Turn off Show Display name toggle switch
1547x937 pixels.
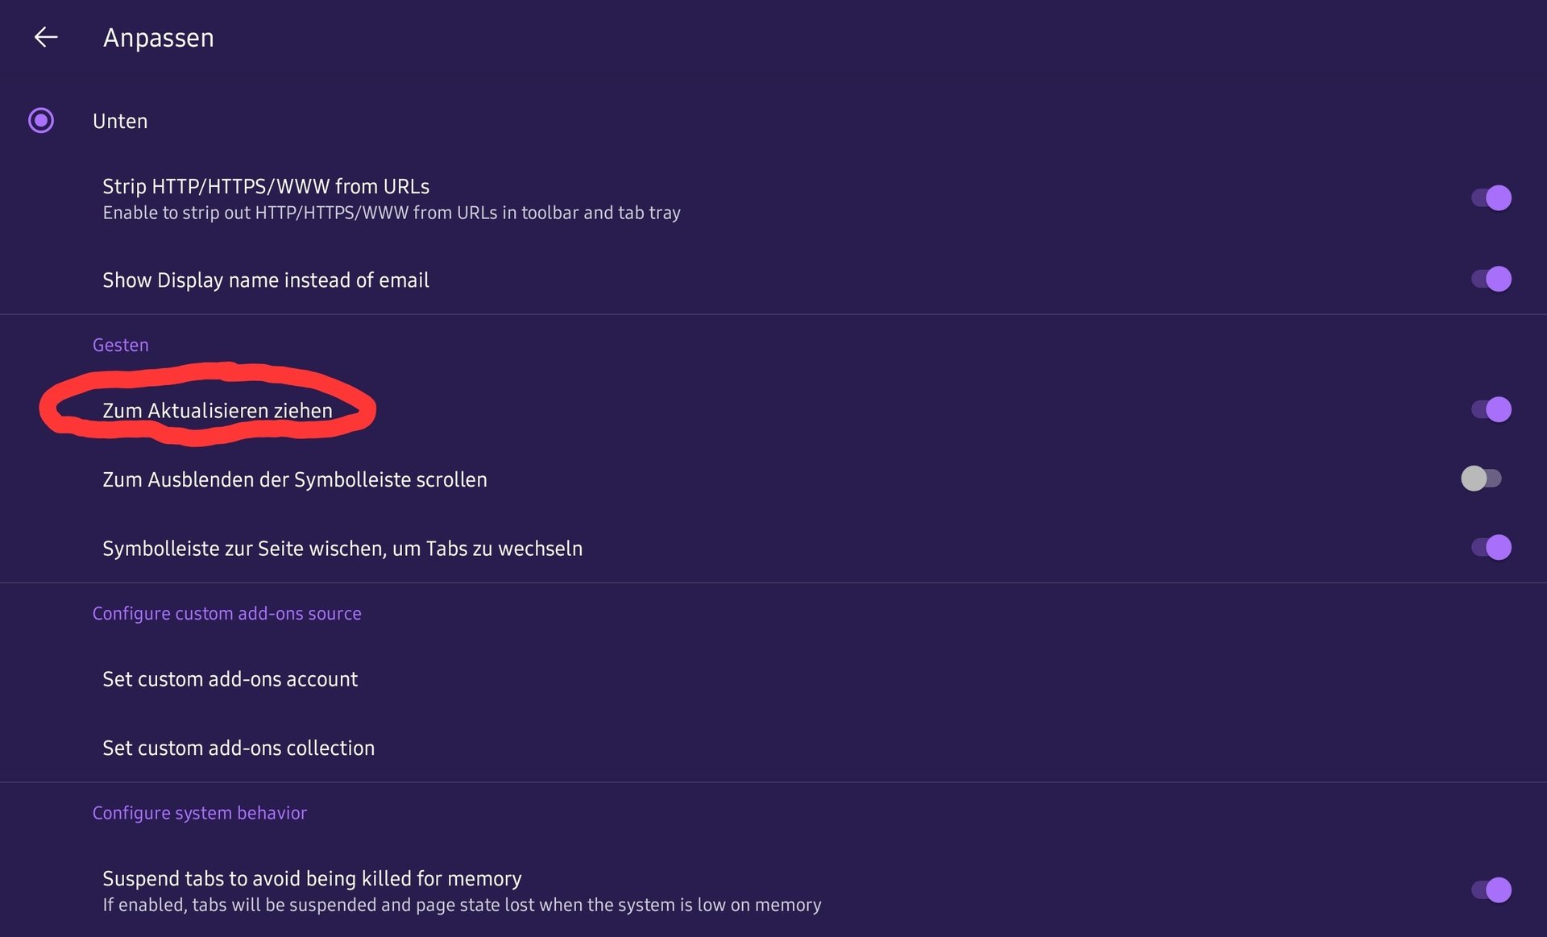coord(1491,280)
